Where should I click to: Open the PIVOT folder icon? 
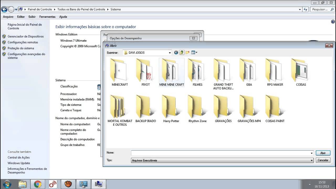(145, 72)
